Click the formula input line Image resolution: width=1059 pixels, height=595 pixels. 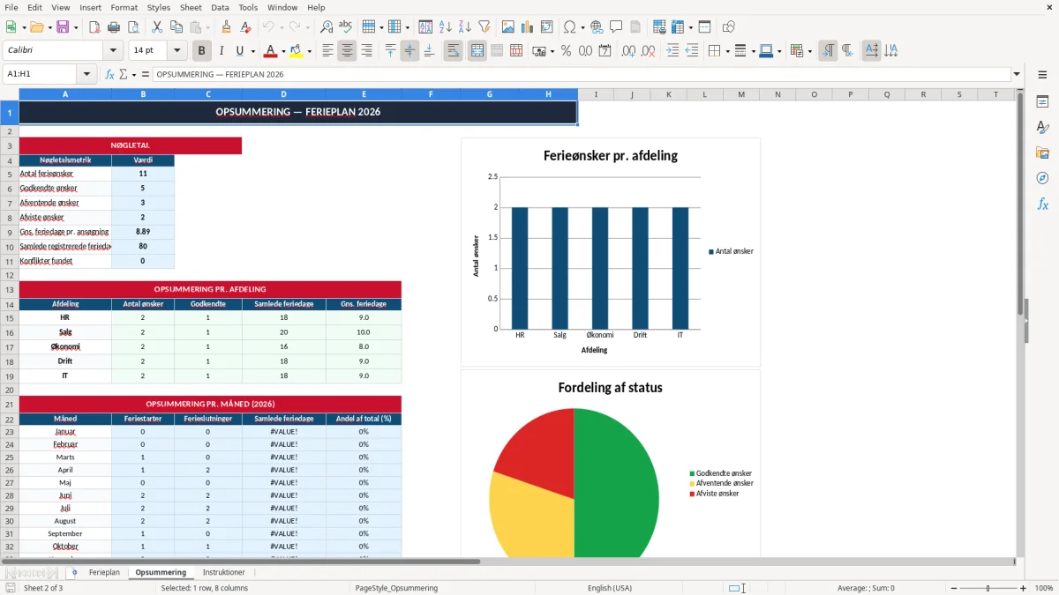pos(582,74)
